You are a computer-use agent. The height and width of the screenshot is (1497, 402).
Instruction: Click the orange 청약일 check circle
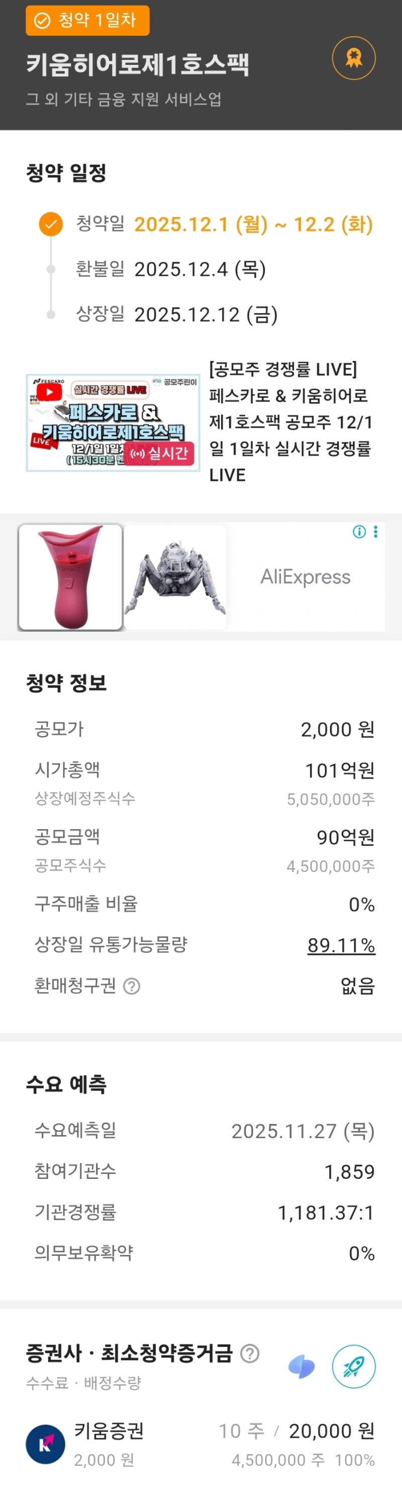(51, 224)
